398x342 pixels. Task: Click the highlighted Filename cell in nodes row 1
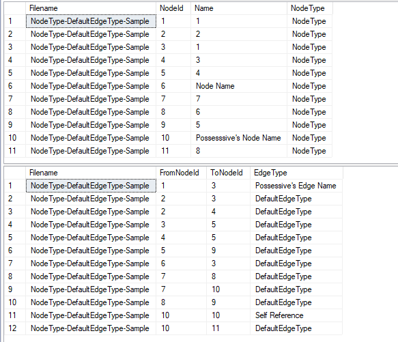pyautogui.click(x=91, y=21)
